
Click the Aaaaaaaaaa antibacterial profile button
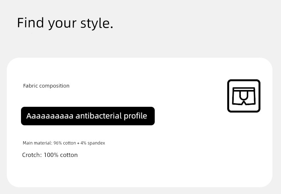(x=88, y=116)
